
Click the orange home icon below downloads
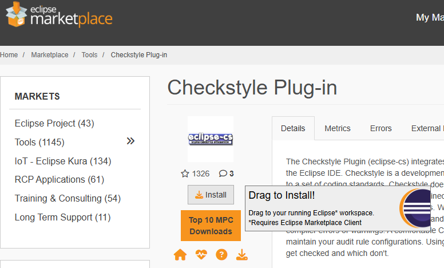pyautogui.click(x=180, y=255)
